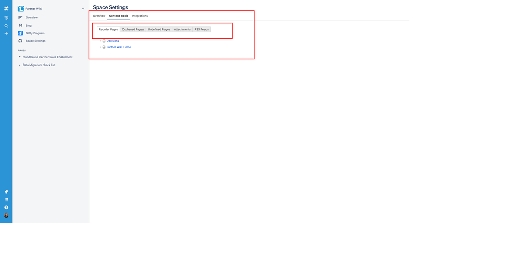Viewport: 512px width, 279px height.
Task: Expand the Partner Wiki Home tree node
Action: point(100,47)
